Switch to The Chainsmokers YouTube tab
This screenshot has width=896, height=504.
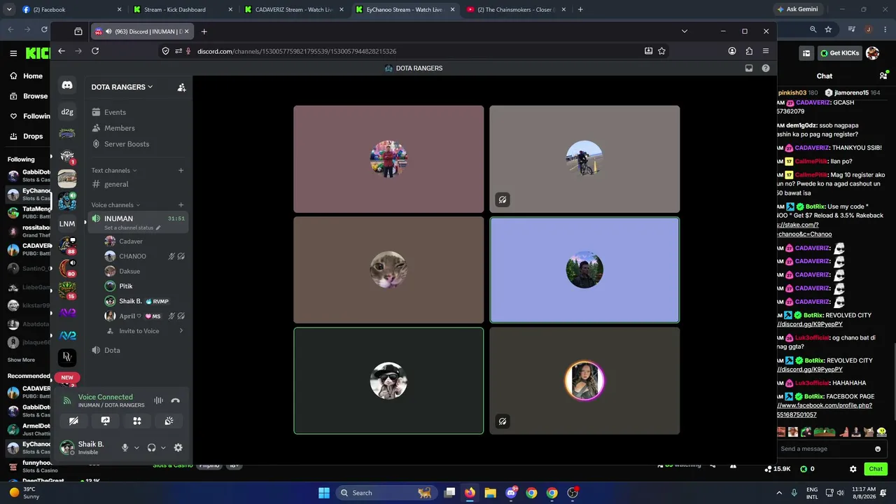pyautogui.click(x=515, y=10)
